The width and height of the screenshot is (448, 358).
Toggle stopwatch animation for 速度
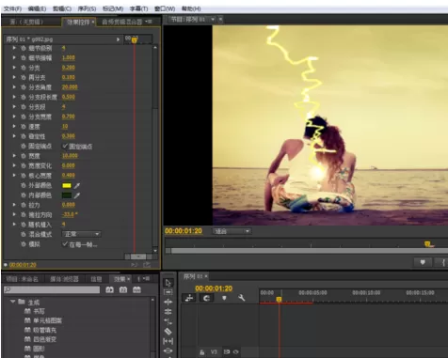24,127
